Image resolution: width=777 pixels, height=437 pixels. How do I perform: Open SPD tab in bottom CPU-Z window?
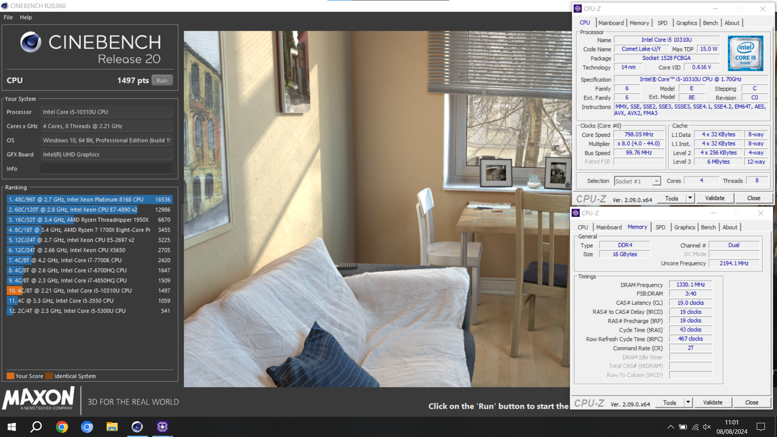(660, 227)
